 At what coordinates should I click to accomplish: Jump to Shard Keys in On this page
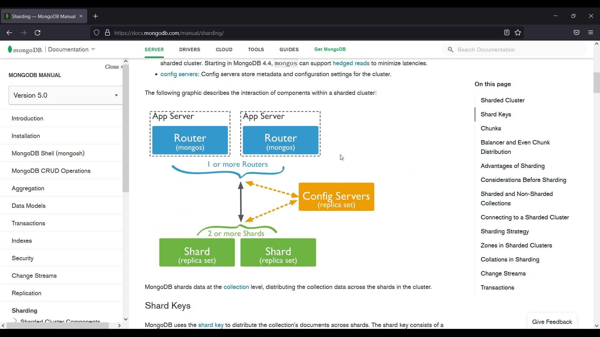click(496, 114)
